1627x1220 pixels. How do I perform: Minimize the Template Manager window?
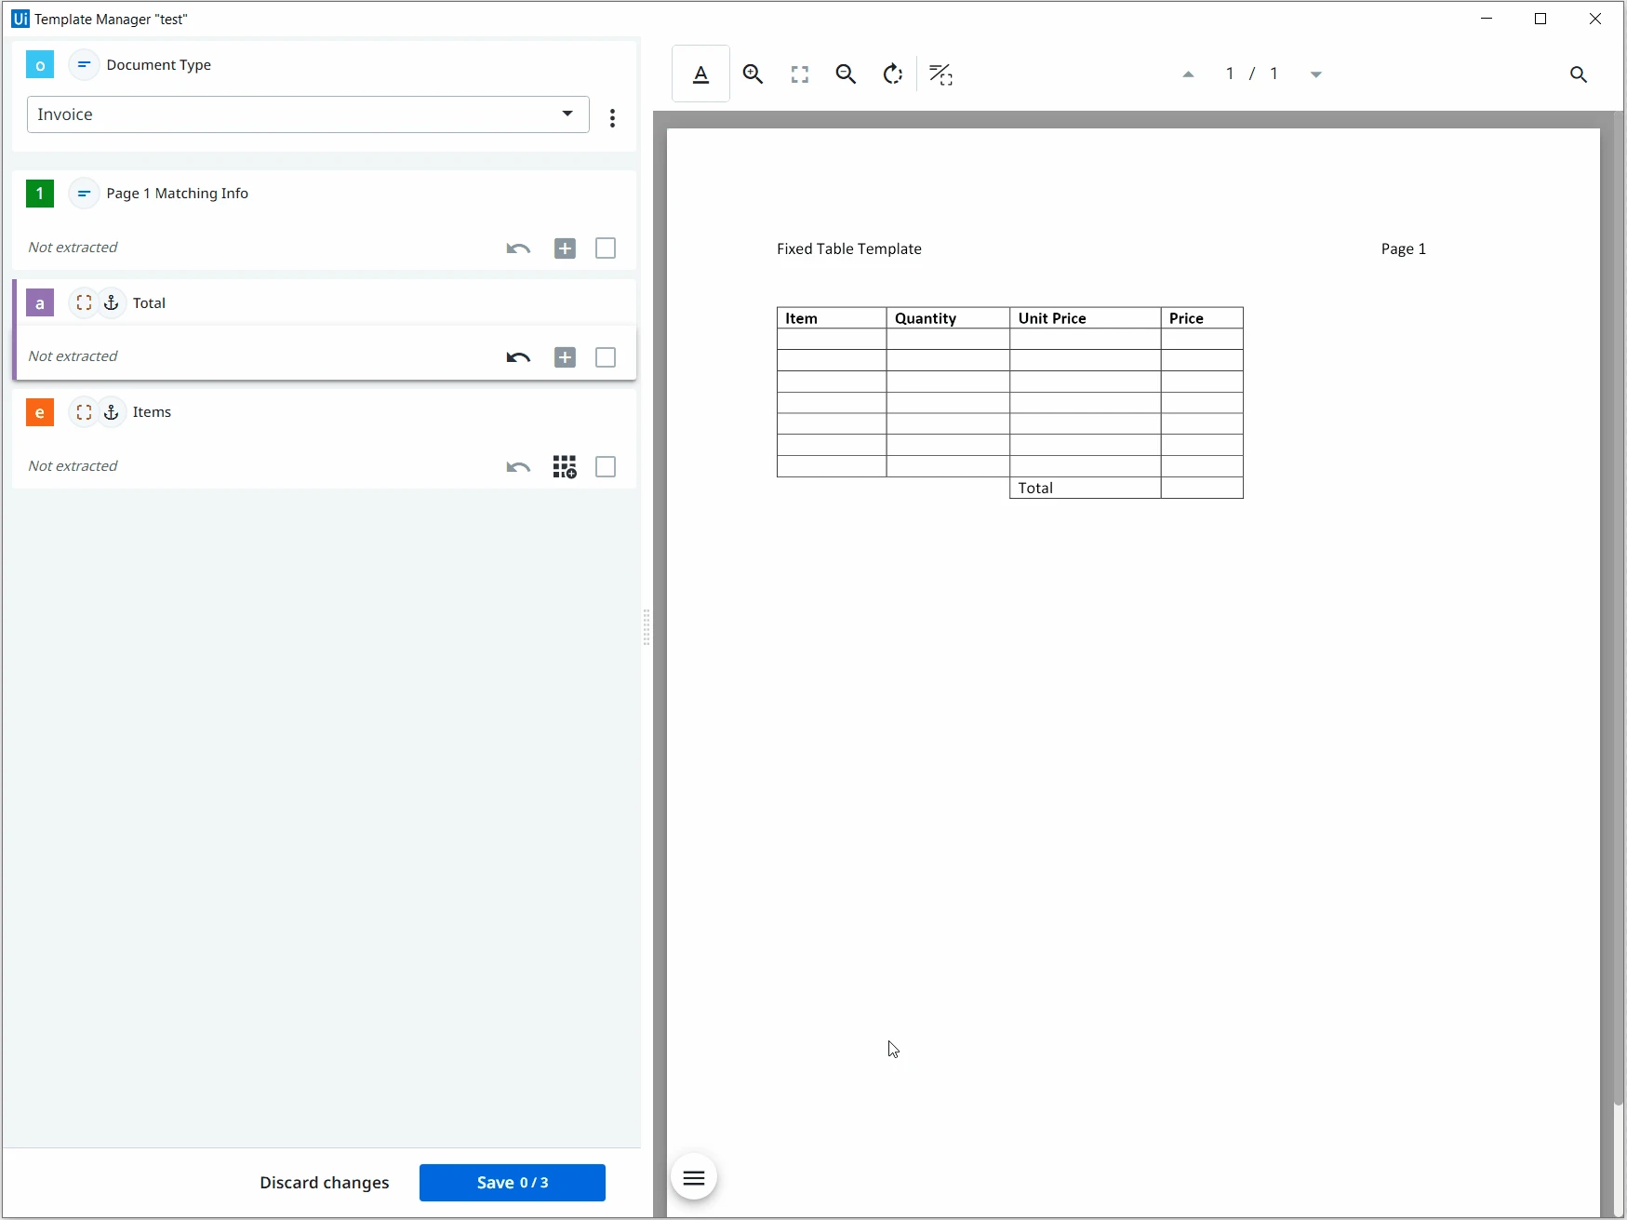(x=1487, y=19)
